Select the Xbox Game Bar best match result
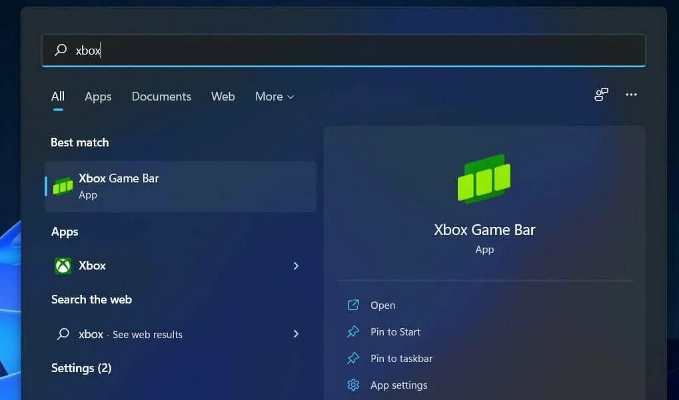The height and width of the screenshot is (400, 679). click(181, 186)
